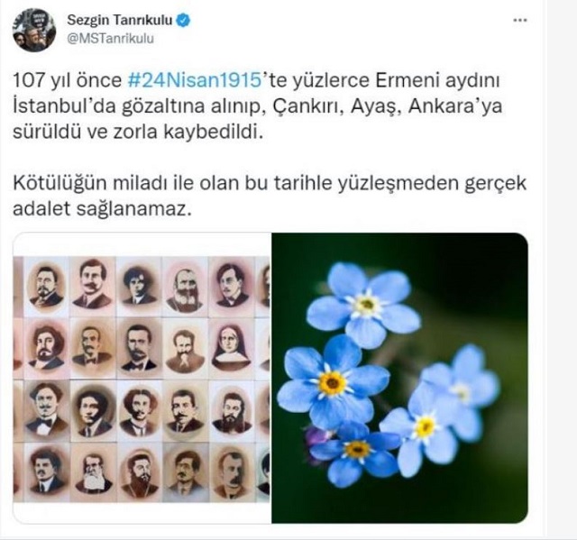Click the nun portrait in the collage
The height and width of the screenshot is (540, 577).
pyautogui.click(x=229, y=348)
